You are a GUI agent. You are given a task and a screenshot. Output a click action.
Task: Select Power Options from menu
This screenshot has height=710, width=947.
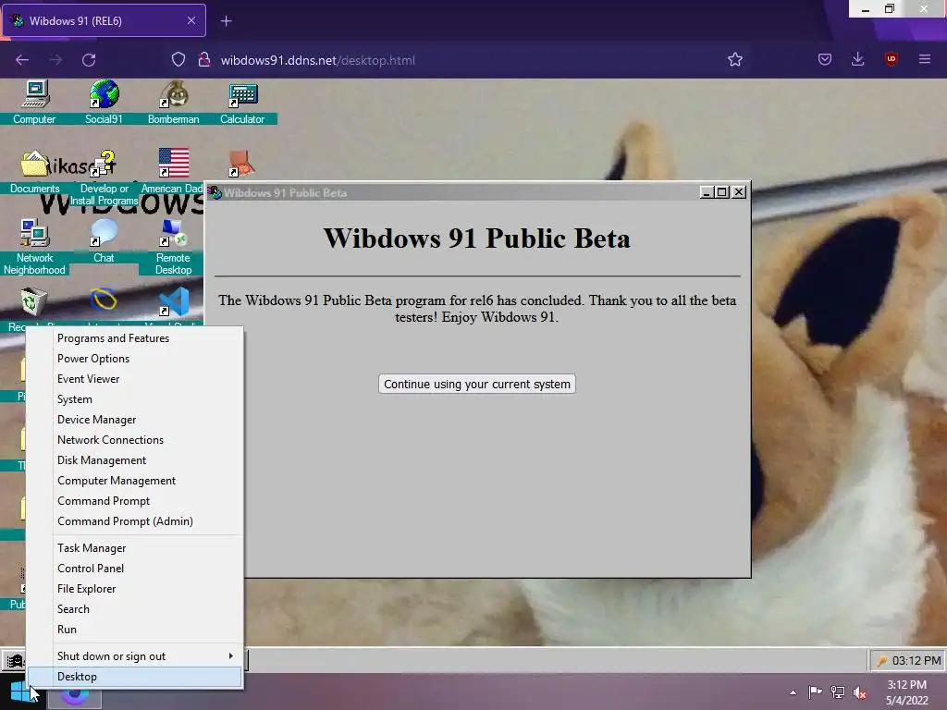point(134,359)
